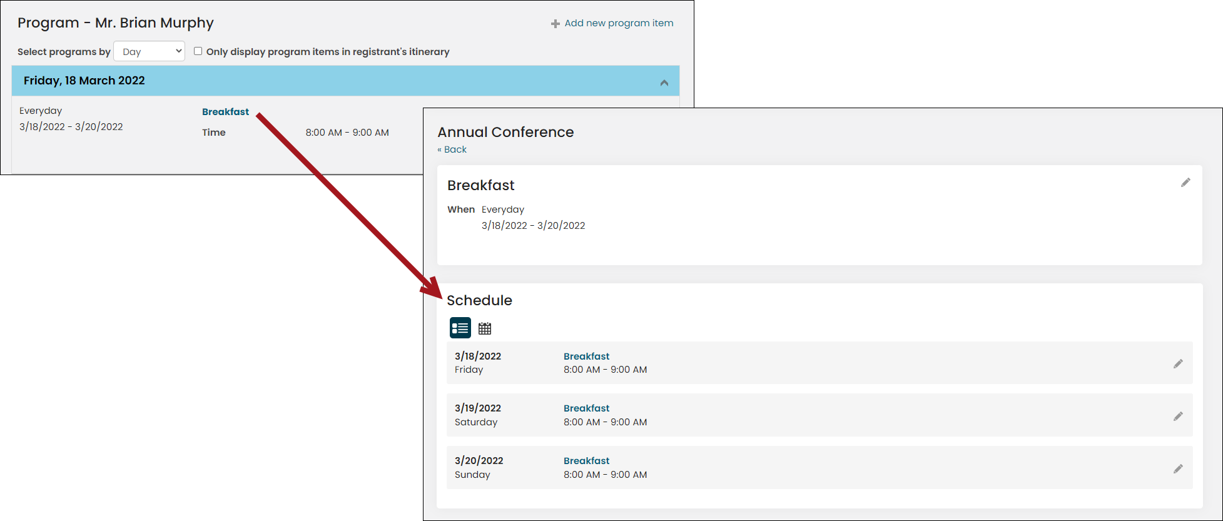Go back using the « Back link
This screenshot has width=1223, height=521.
tap(452, 149)
